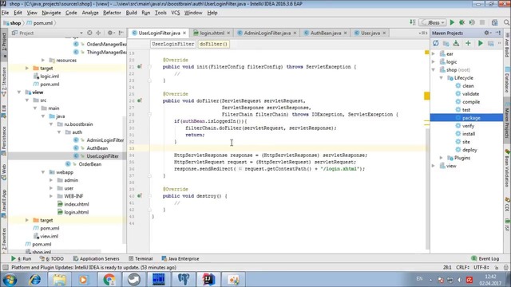511x287 pixels.
Task: Reimport all Maven projects icon
Action: click(436, 43)
